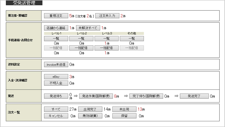Click the 27件 count beside すべて
This screenshot has width=225, height=127.
(73, 109)
